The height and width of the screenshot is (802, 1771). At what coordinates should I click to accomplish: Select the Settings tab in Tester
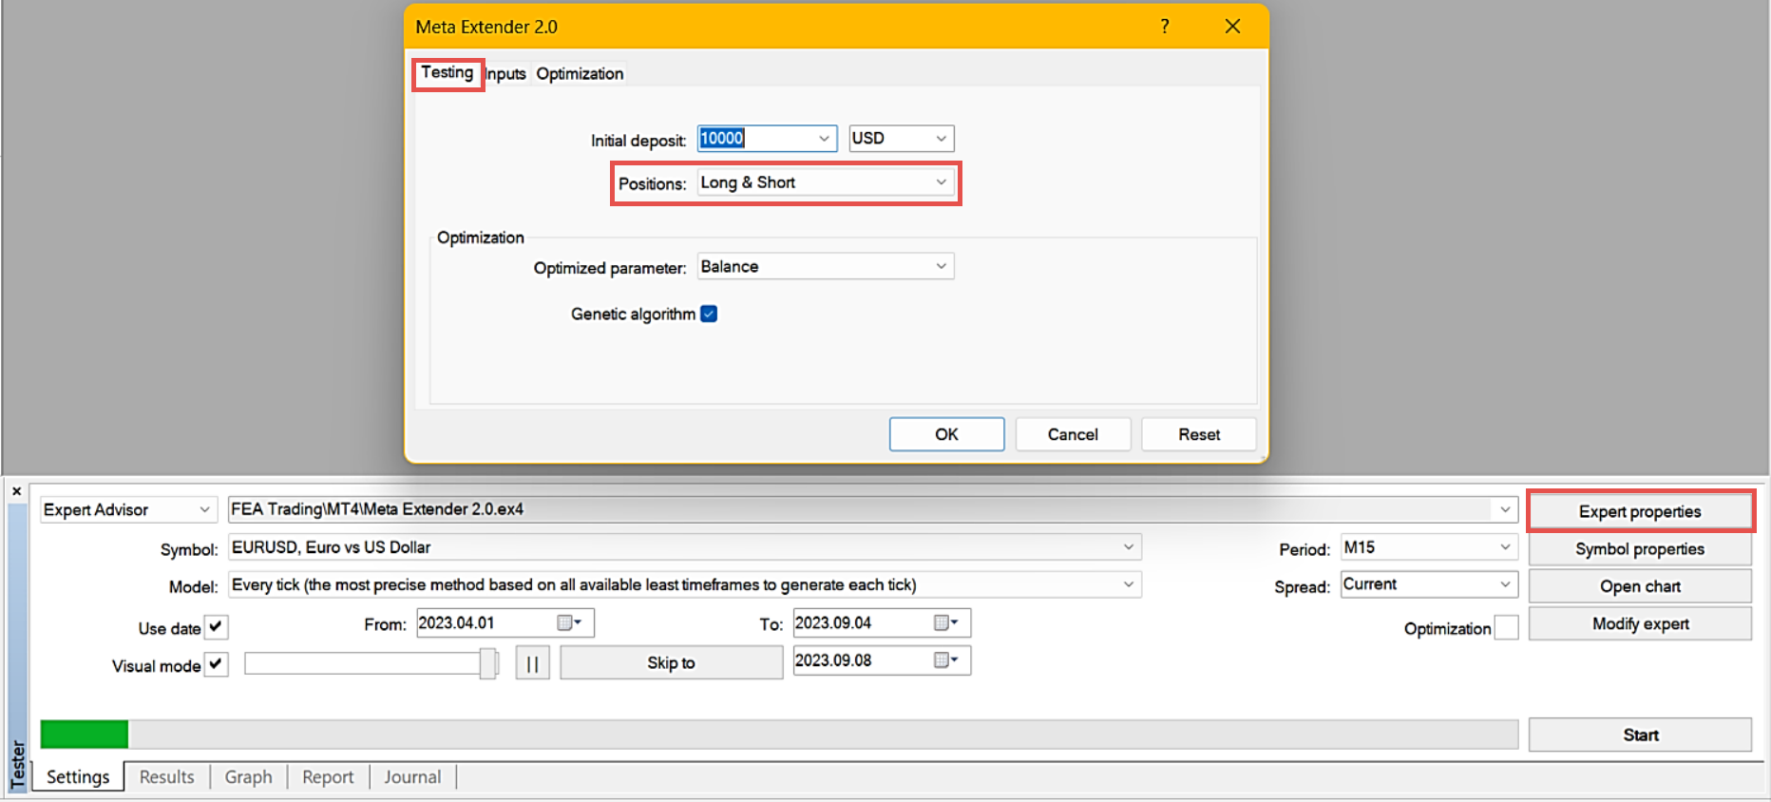(x=79, y=776)
